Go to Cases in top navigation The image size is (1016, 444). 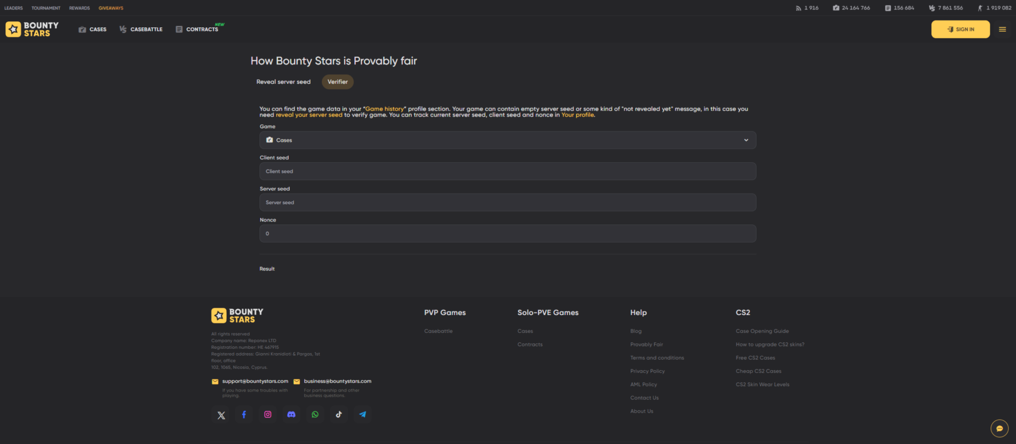(93, 29)
